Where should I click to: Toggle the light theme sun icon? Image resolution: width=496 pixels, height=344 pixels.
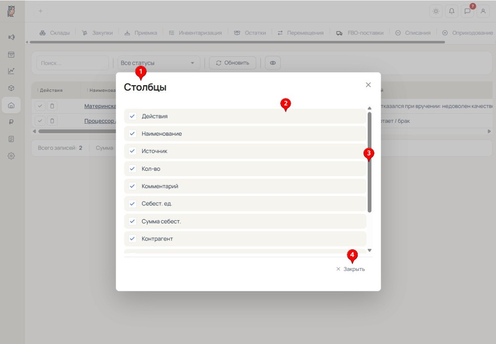(x=436, y=11)
